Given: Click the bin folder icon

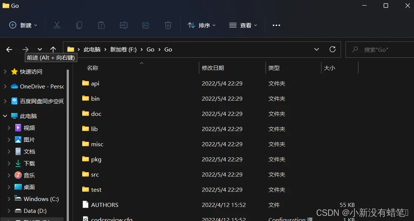Looking at the screenshot, I should [x=85, y=98].
